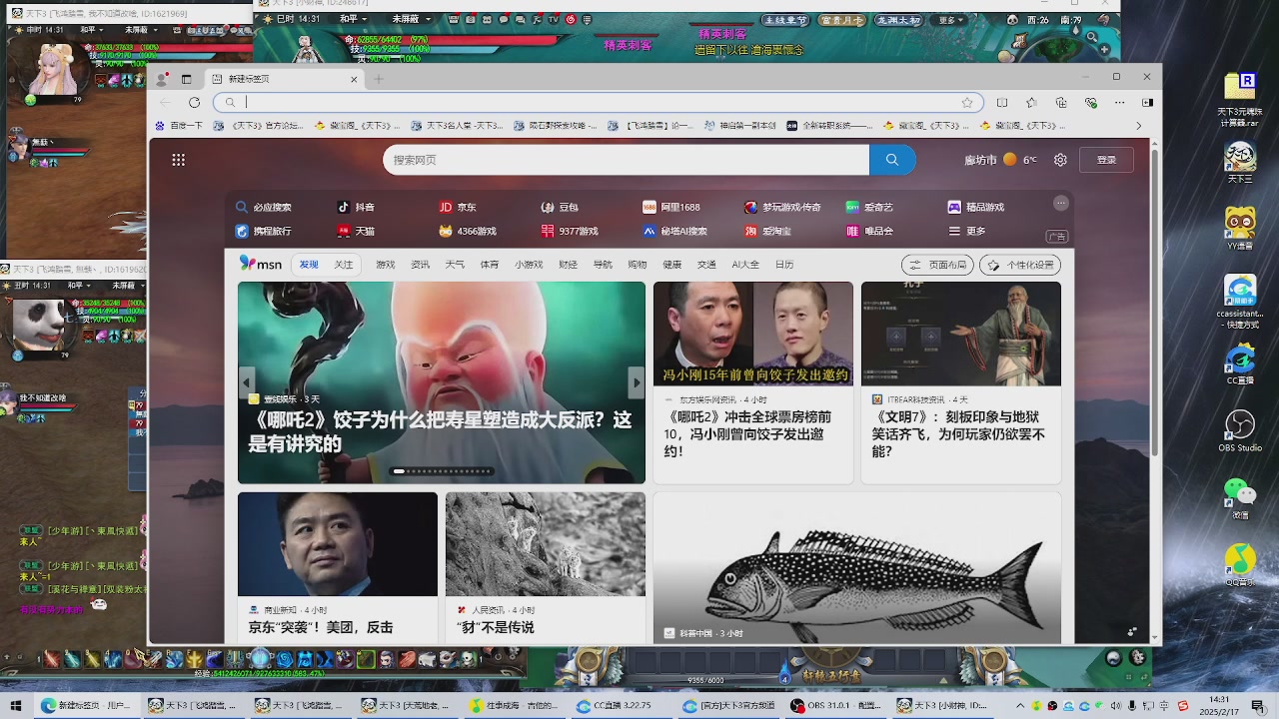The image size is (1279, 719).
Task: Open browser settings and more menu
Action: click(x=1119, y=102)
